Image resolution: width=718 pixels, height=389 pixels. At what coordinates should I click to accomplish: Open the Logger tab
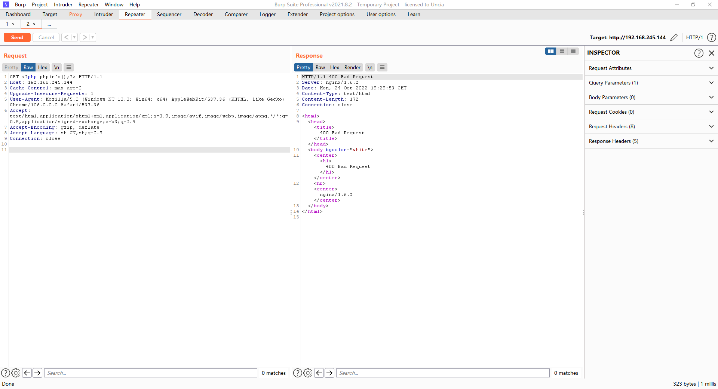click(x=268, y=14)
